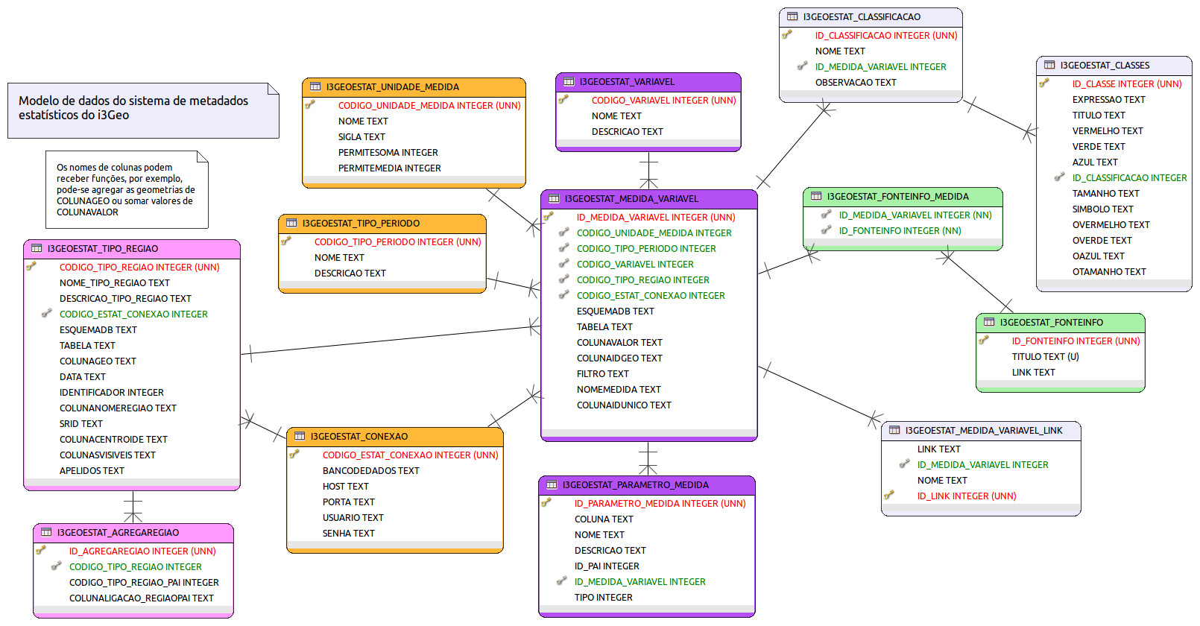This screenshot has height=626, width=1200.
Task: Click table icon of I3GEOESTAT_VARIAVEL header
Action: pos(569,81)
